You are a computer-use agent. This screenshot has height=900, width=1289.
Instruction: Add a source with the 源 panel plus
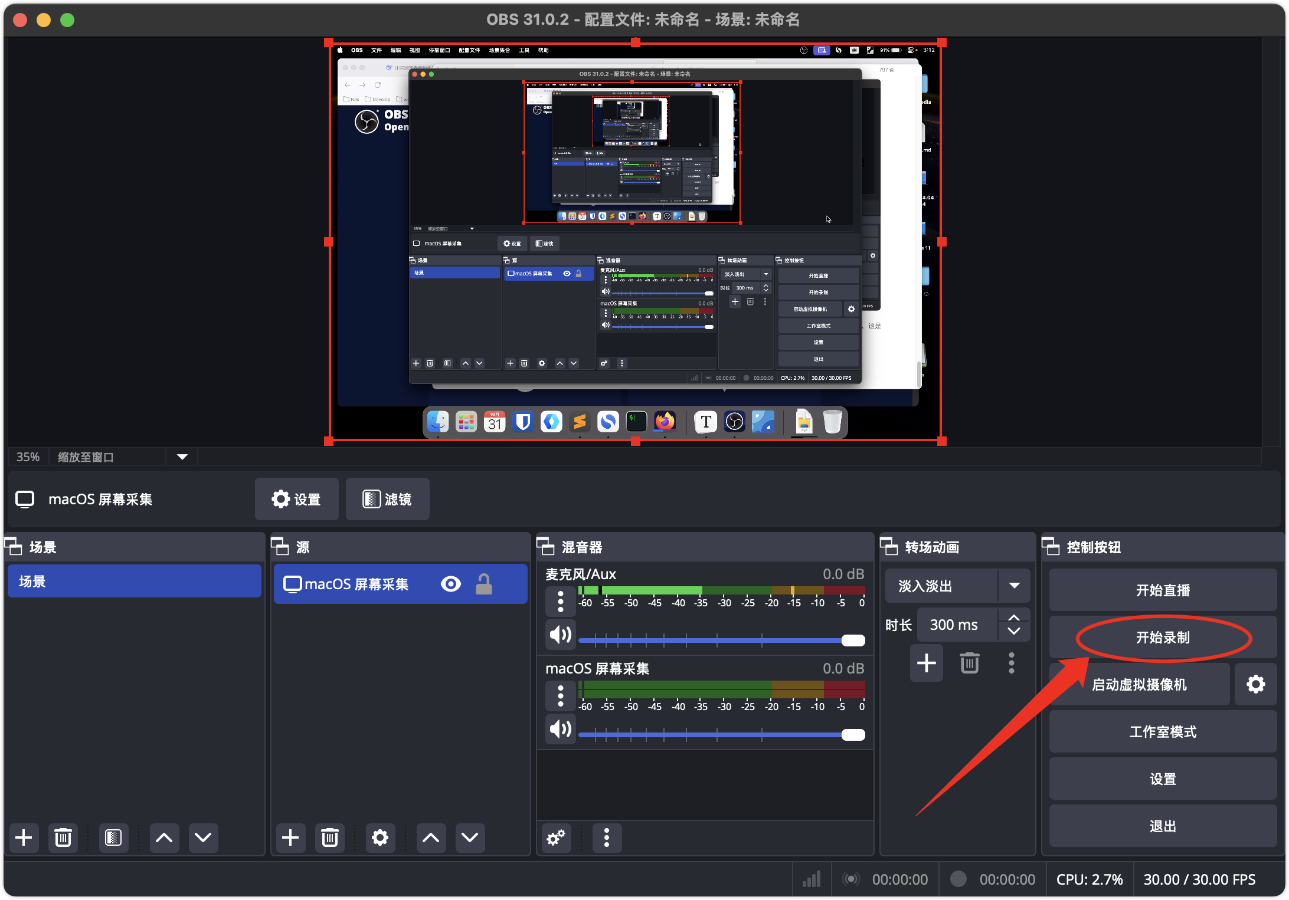click(290, 837)
